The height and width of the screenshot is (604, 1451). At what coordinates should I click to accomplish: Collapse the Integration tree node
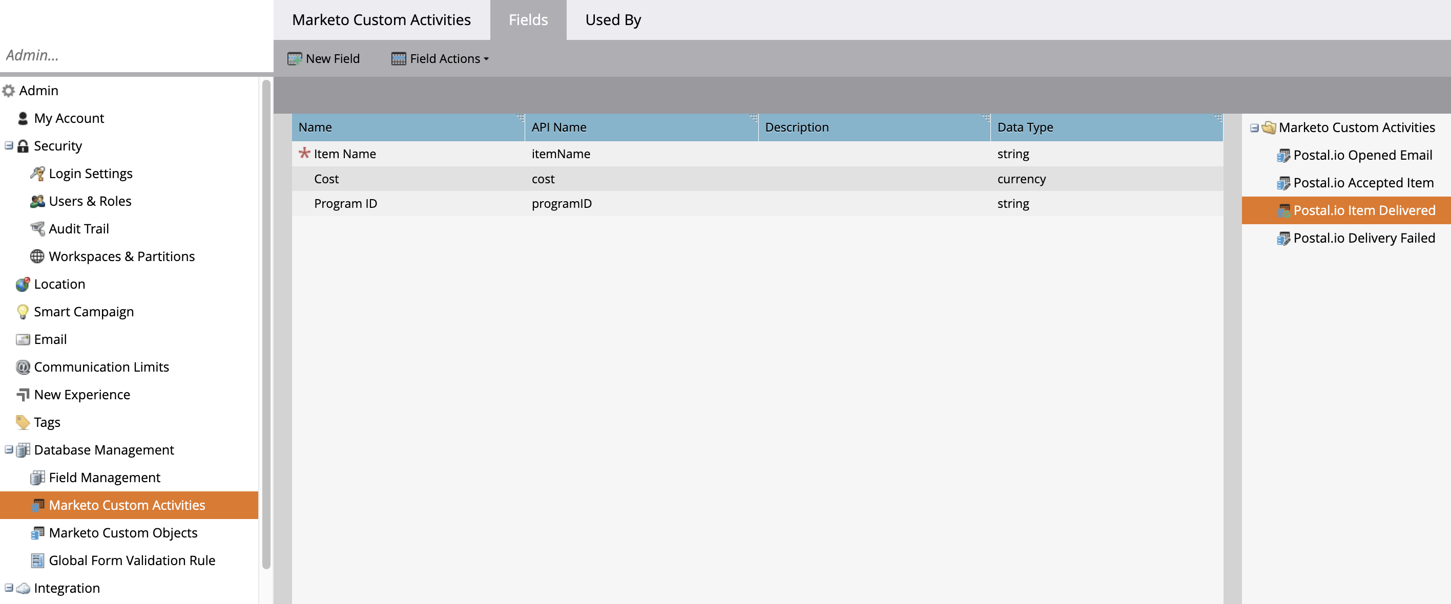(8, 587)
